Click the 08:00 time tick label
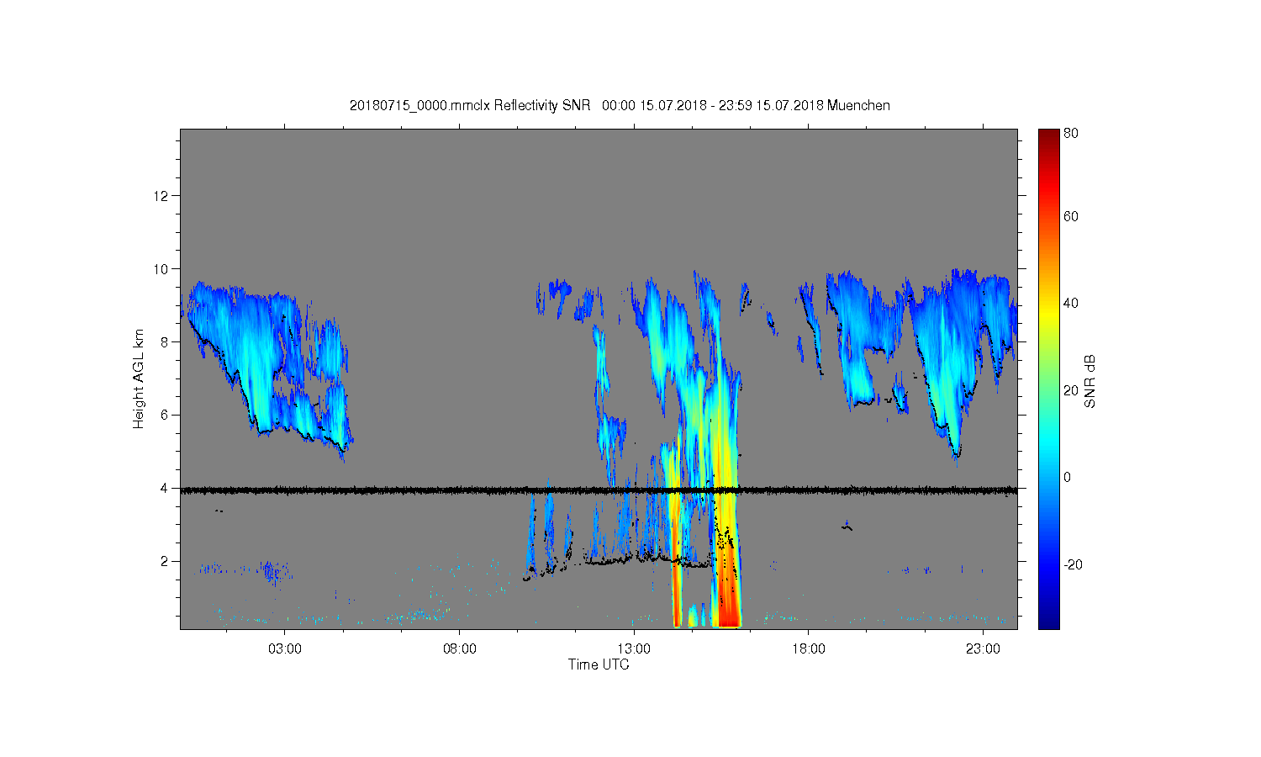 [x=460, y=649]
